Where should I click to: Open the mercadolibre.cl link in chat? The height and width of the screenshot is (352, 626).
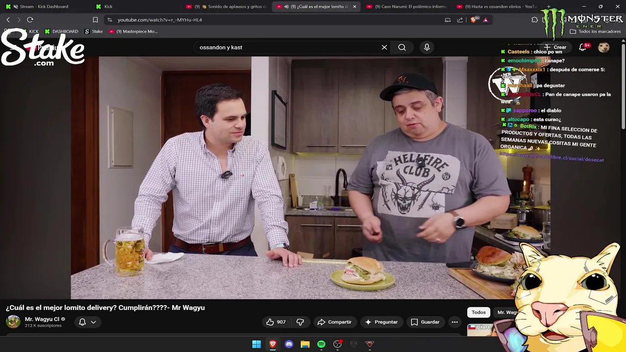point(552,157)
